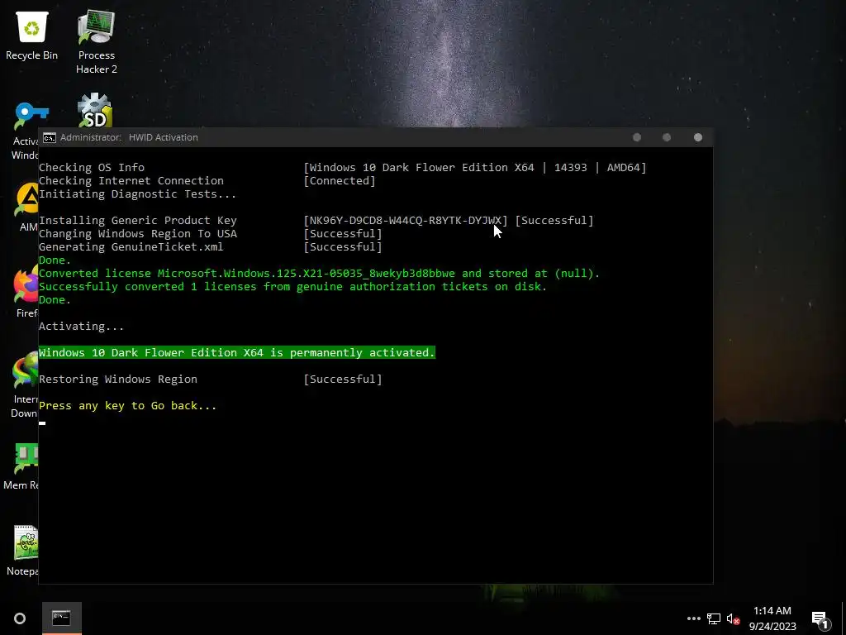Launch the Firefox desktop shortcut
846x635 pixels.
(x=26, y=293)
